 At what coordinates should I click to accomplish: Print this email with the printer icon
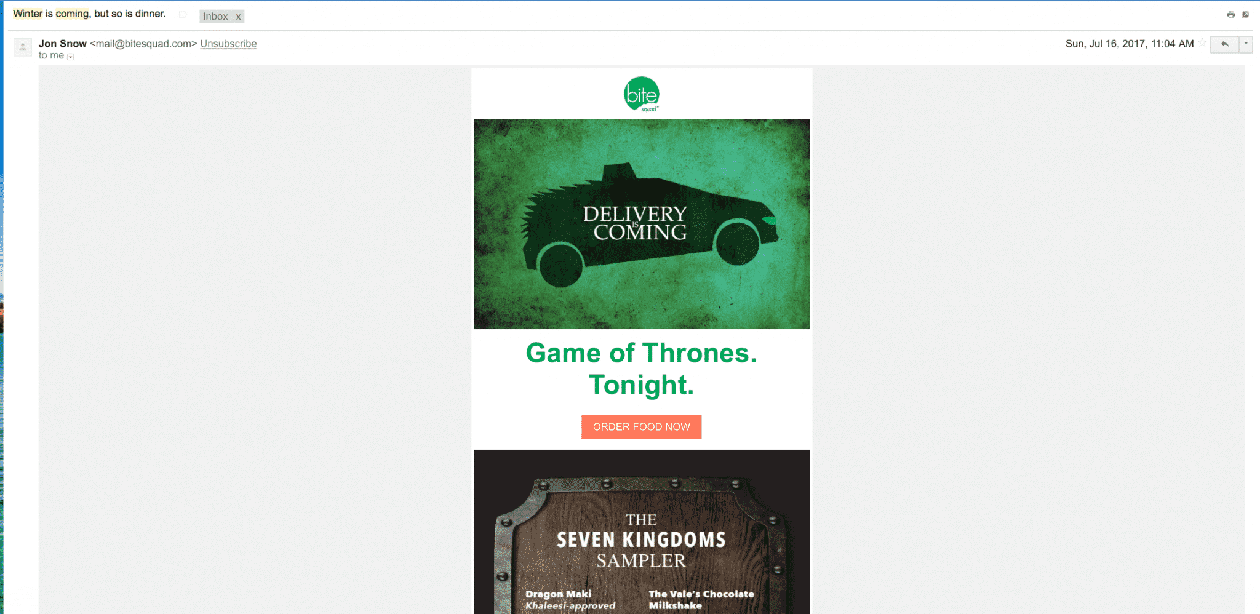pos(1230,15)
